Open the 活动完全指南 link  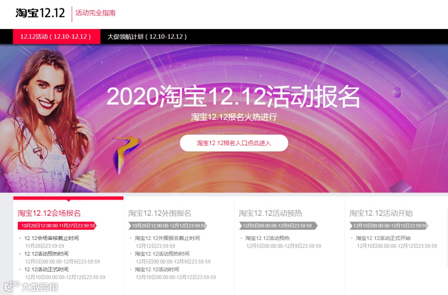95,13
